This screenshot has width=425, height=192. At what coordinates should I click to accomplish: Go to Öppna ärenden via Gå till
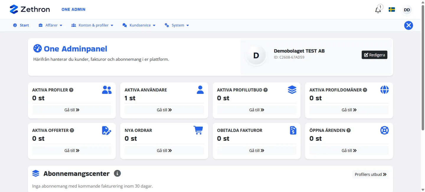(349, 150)
